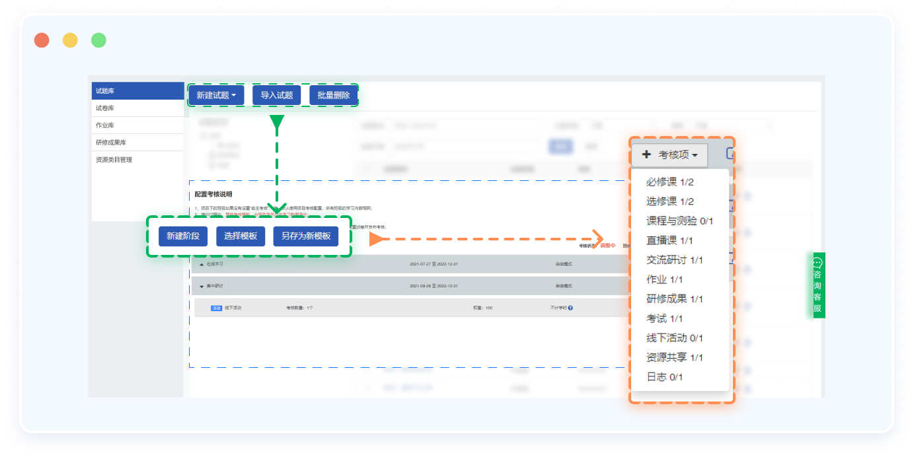912x457 pixels.
Task: Click 另存为新模板 button
Action: [305, 236]
